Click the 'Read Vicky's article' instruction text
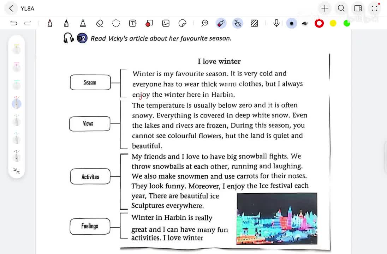 tap(161, 38)
